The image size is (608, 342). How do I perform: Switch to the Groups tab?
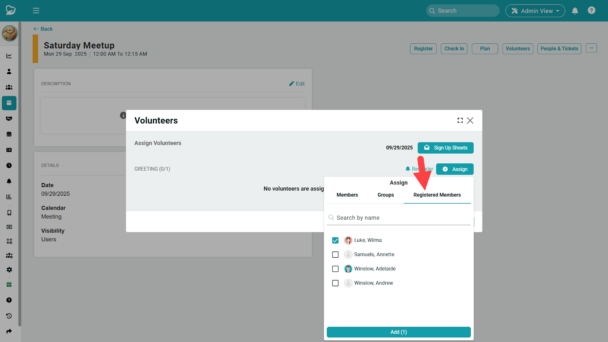(x=386, y=195)
